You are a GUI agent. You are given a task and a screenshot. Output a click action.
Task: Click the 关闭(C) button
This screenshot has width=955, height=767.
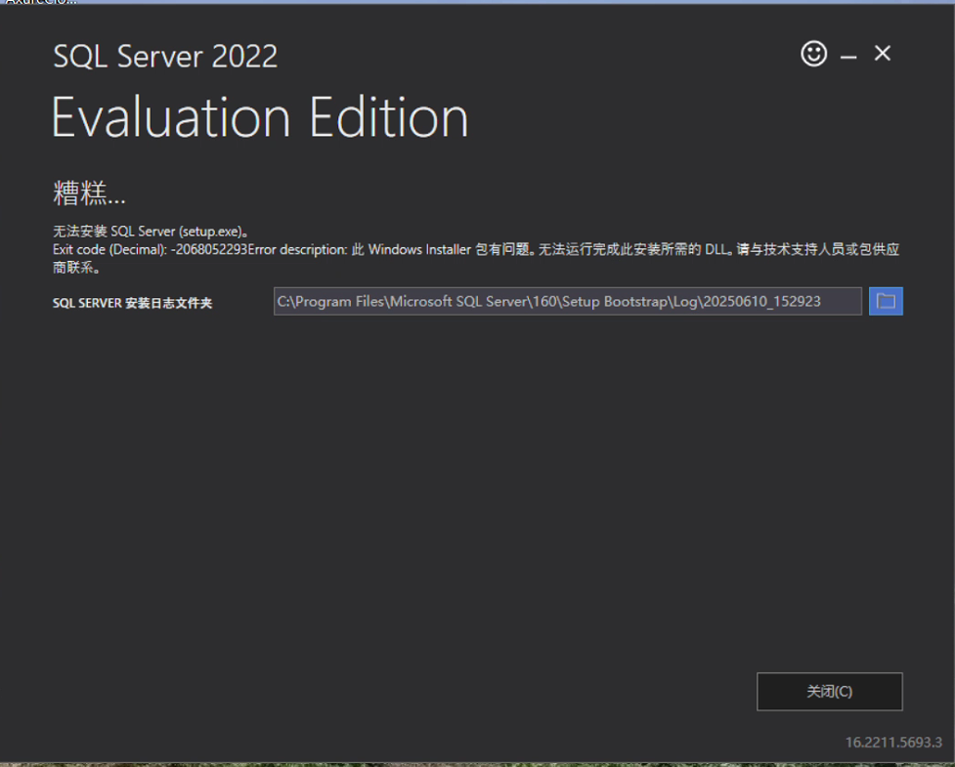coord(830,692)
